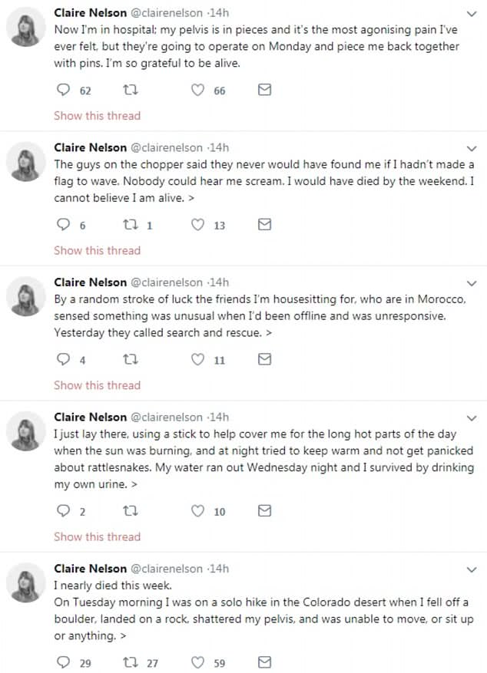Open the dropdown arrow on the hospital tweet
The image size is (487, 673).
(x=472, y=13)
